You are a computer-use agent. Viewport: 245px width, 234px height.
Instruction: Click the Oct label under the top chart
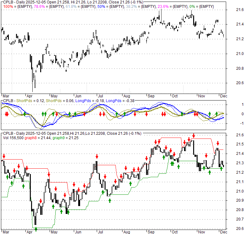coord(175,96)
